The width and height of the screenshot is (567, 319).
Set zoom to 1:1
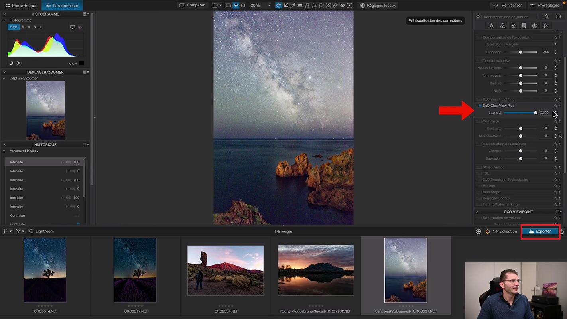[x=243, y=5]
